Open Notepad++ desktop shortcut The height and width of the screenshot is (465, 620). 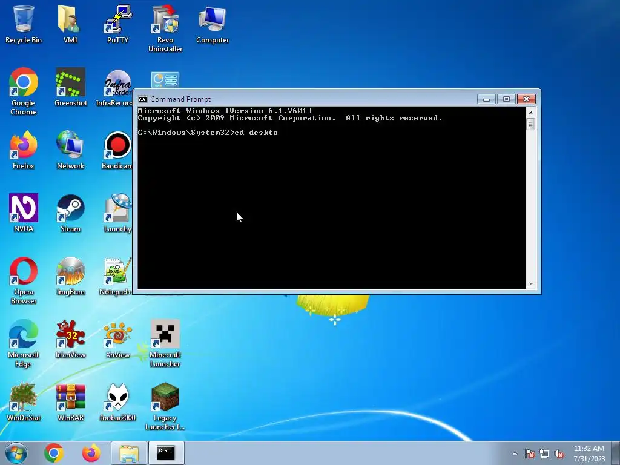[116, 276]
